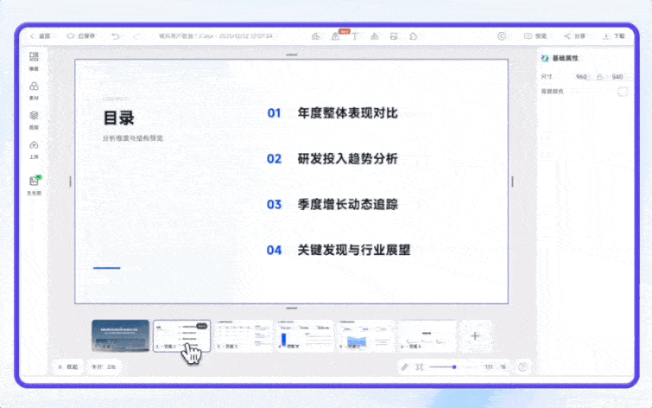652x408 pixels.
Task: Open the presentation preview
Action: click(x=535, y=36)
